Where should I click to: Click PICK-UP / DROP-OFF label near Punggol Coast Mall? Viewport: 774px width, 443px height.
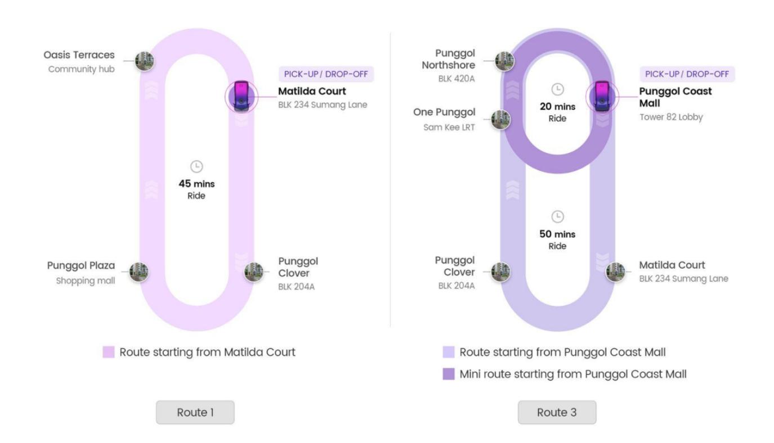[x=687, y=75]
